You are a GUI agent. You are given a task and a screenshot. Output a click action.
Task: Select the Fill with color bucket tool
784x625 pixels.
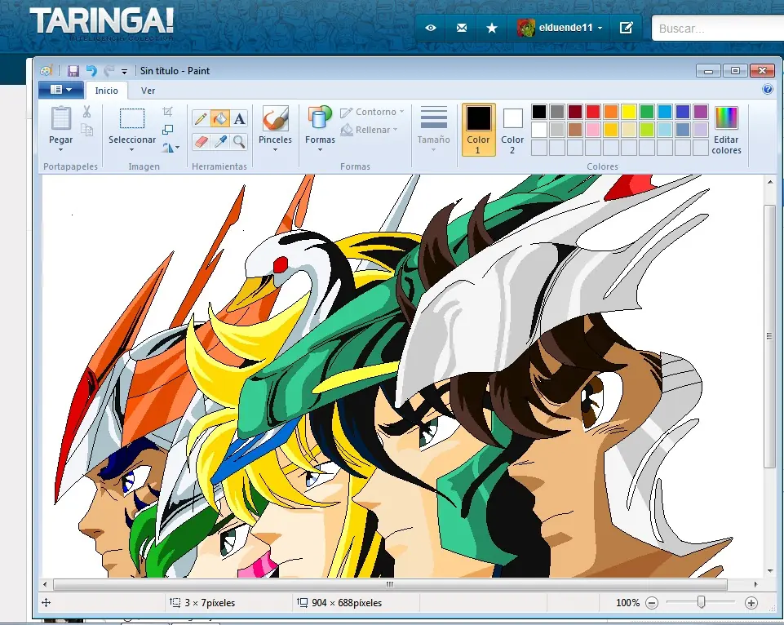pyautogui.click(x=220, y=118)
